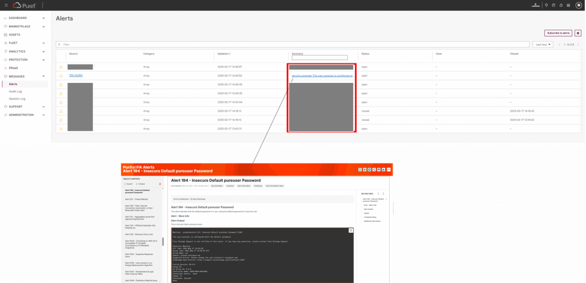Expand the Fleet sidebar section
Screen dimensions: 586x283
[44, 43]
